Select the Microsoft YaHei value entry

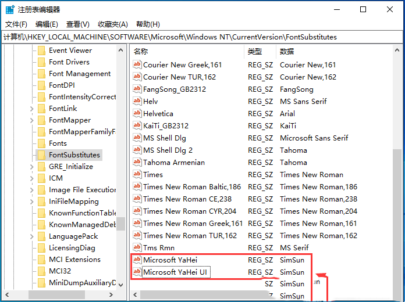coord(170,260)
